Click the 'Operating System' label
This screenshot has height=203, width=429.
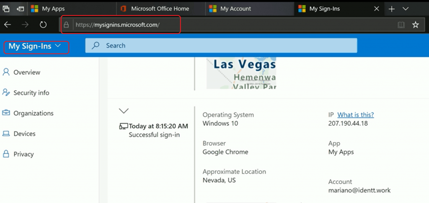click(228, 115)
